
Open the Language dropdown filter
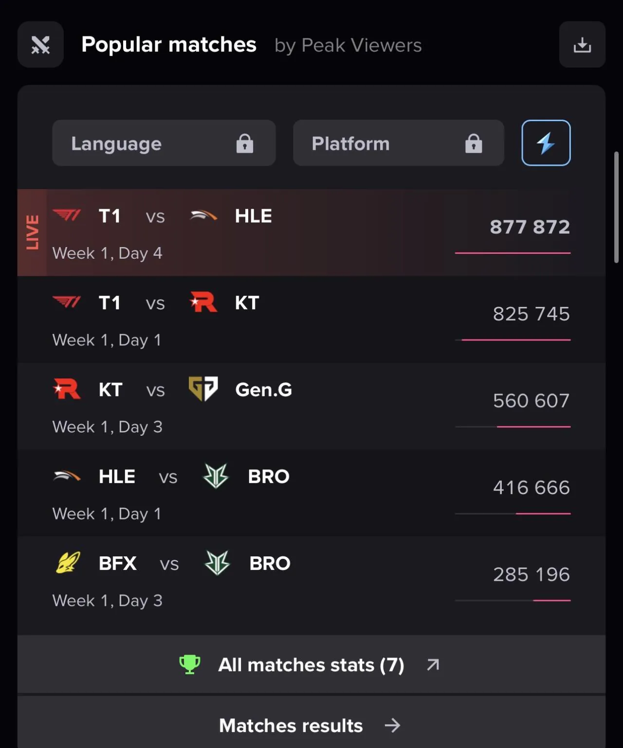click(164, 143)
